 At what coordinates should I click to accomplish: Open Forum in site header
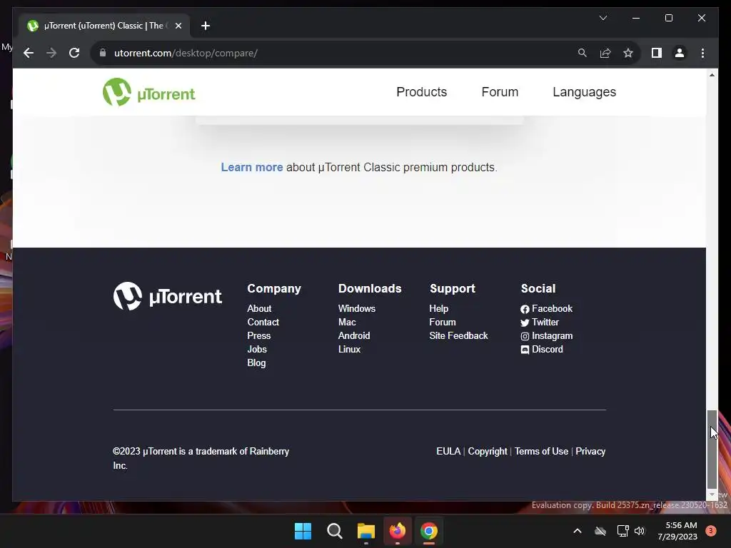(500, 92)
